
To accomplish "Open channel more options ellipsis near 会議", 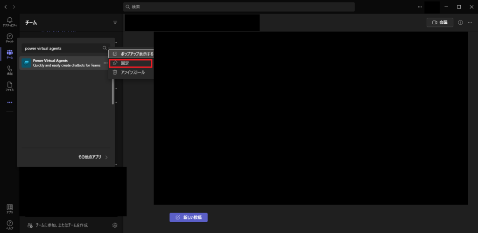I will (470, 22).
